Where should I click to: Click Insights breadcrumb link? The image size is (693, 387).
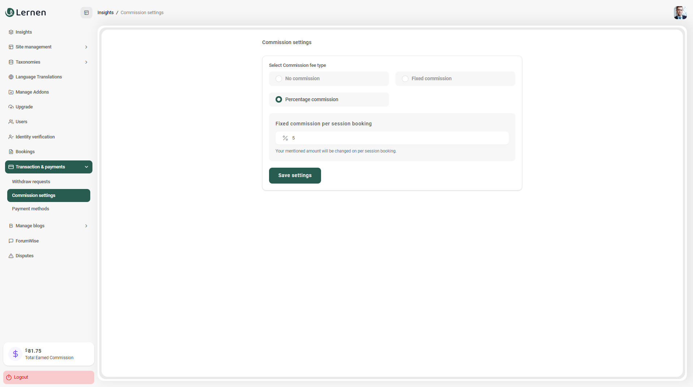[x=105, y=13]
